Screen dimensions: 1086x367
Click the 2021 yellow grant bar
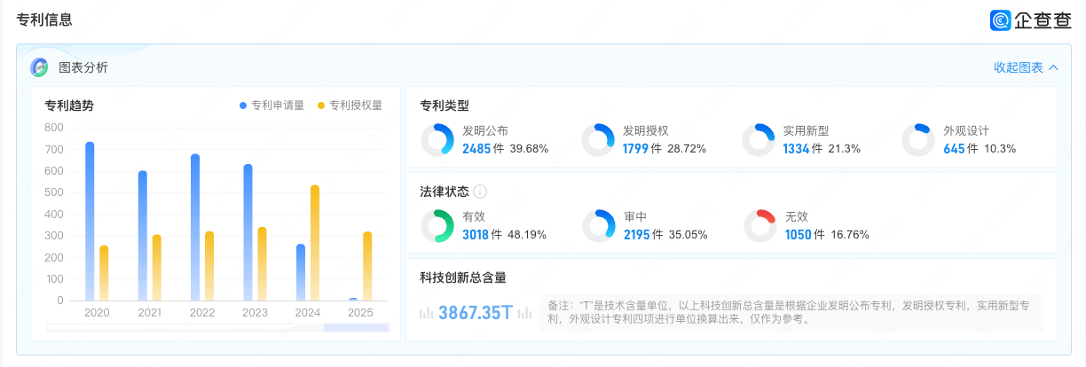[x=156, y=268]
